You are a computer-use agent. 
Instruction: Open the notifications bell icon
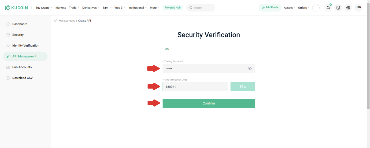[328, 8]
